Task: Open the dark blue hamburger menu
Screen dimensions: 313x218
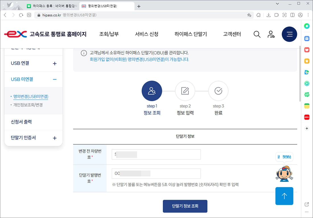Action: click(x=289, y=34)
